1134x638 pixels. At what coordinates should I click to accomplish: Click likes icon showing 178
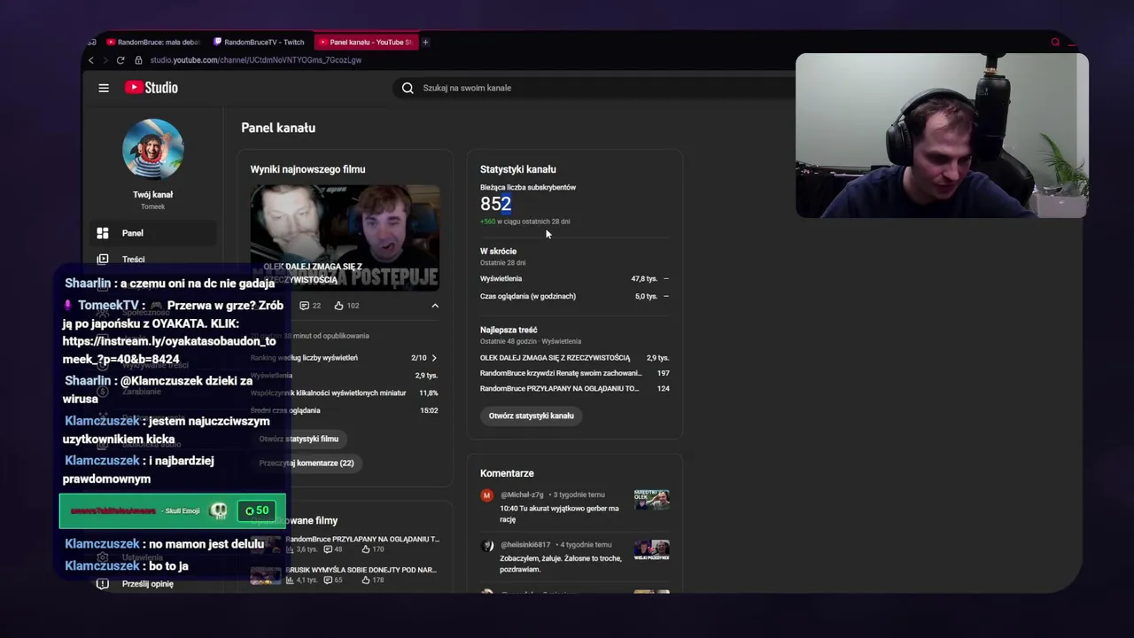[x=365, y=580]
